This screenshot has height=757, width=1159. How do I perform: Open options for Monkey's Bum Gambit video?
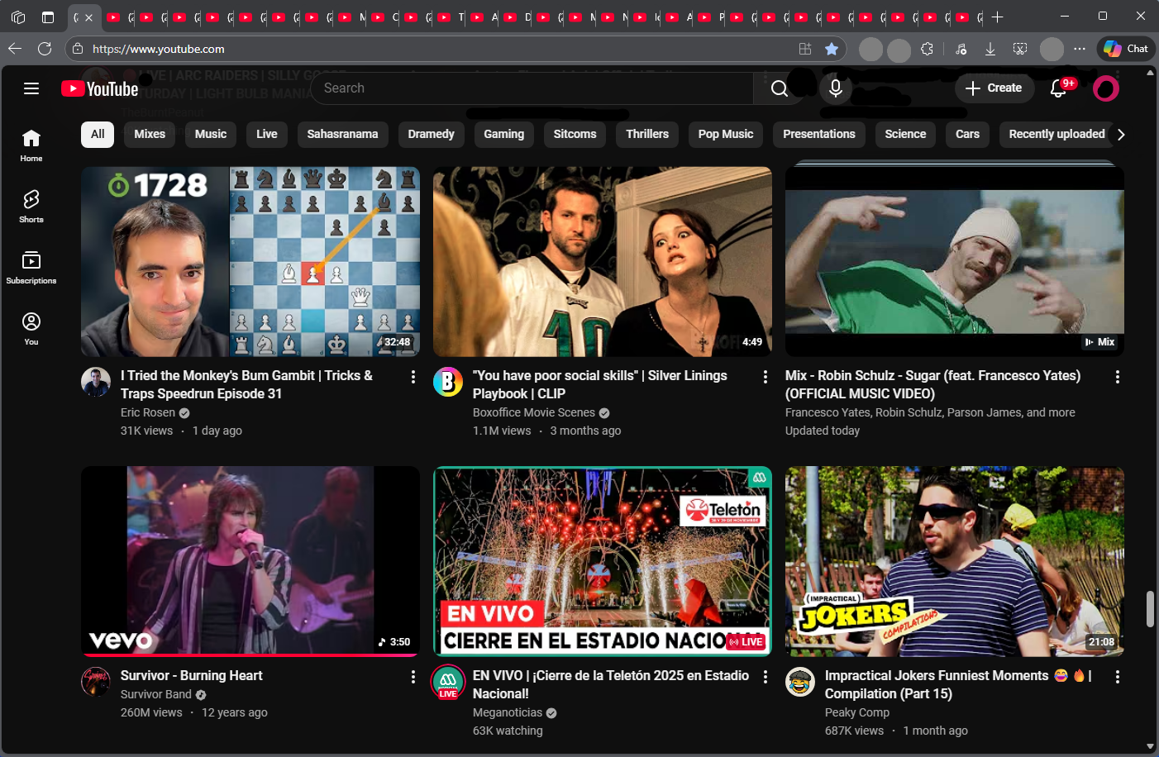(413, 377)
